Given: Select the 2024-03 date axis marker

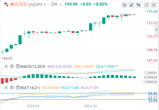Looking at the screenshot, I should (x=33, y=106).
